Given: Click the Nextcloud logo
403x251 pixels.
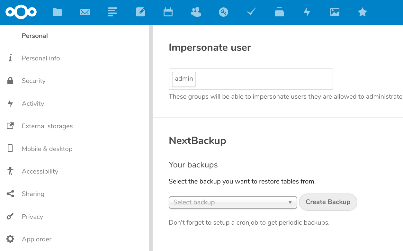Looking at the screenshot, I should (21, 12).
